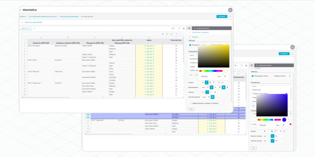The height and width of the screenshot is (157, 315).
Task: Select число numeric format option
Action: pos(204,97)
